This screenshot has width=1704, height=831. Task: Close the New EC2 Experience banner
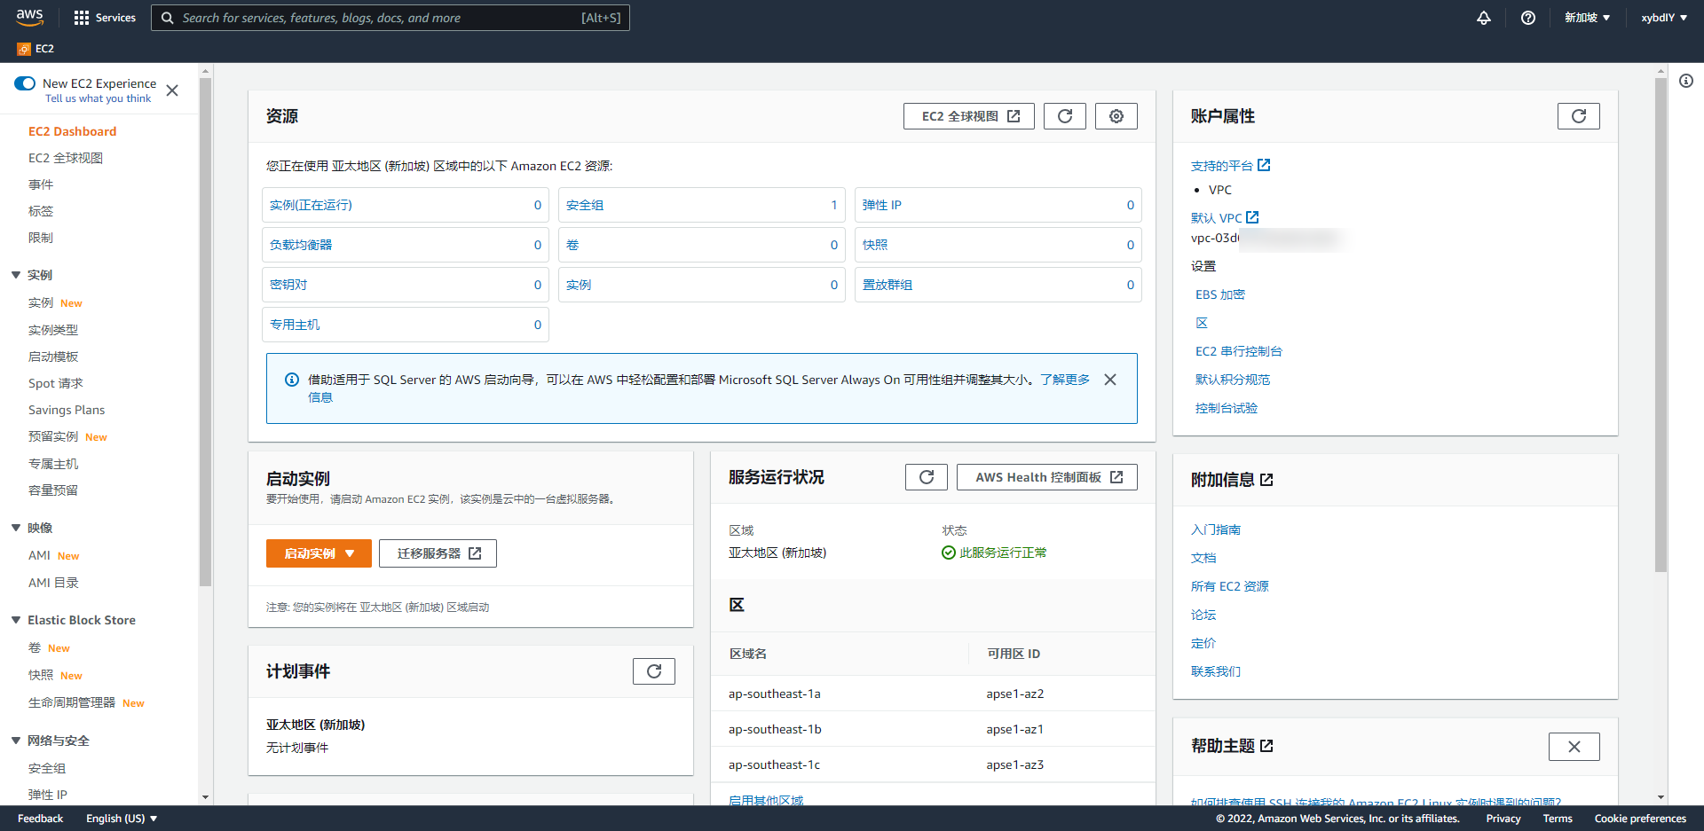(172, 90)
